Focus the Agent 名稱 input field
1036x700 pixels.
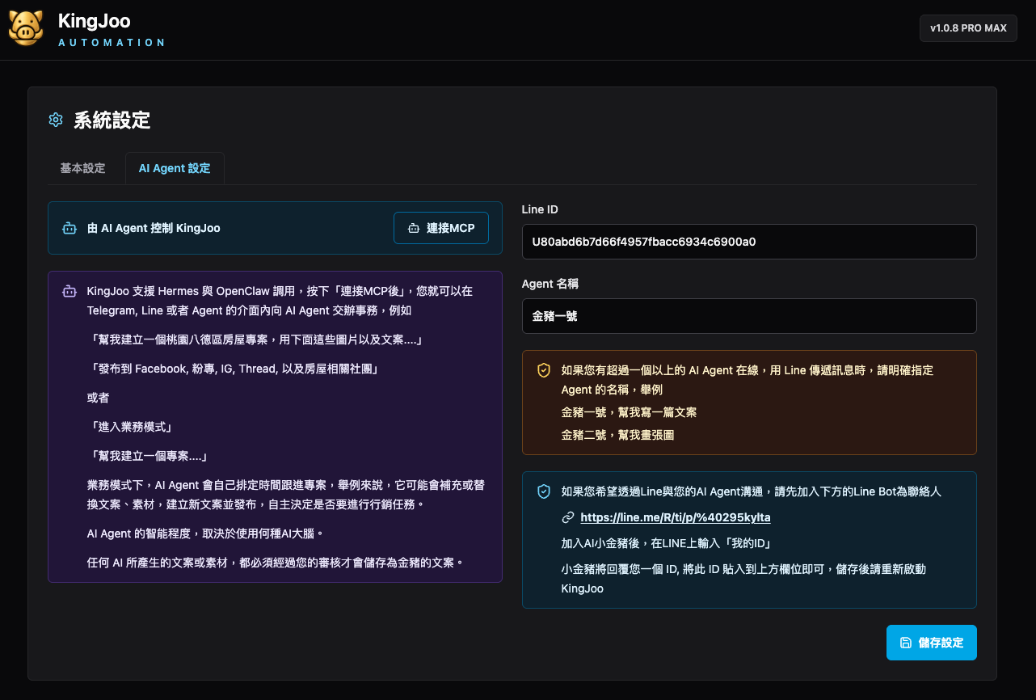749,316
